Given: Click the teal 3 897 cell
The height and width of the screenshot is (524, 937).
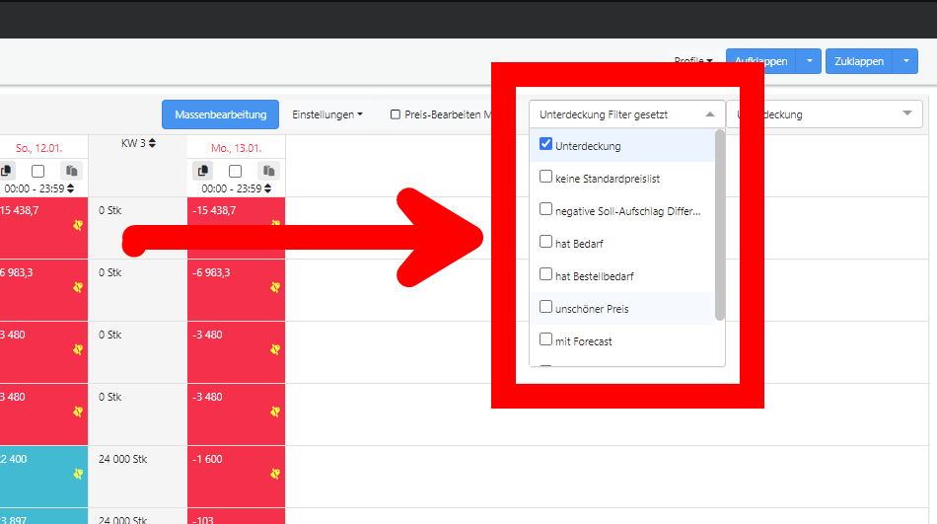Looking at the screenshot, I should [x=43, y=516].
